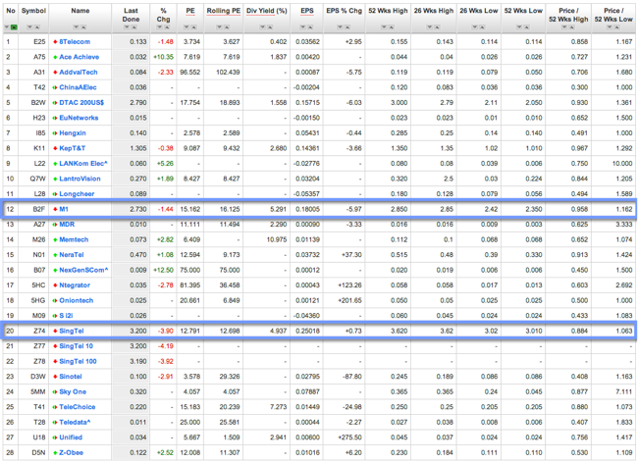
Task: Sort % Chg column descending
Action: click(x=159, y=27)
